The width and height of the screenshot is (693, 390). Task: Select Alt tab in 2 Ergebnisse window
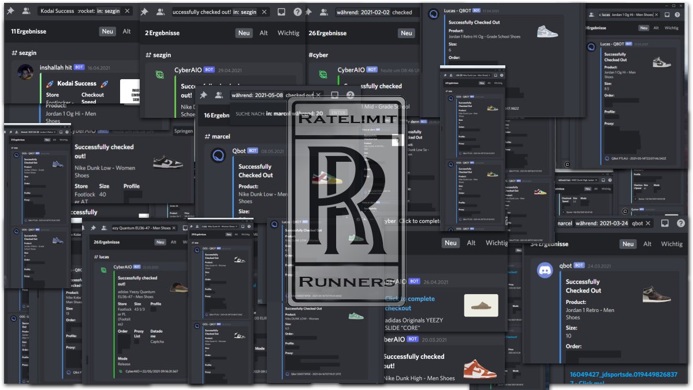coord(264,33)
